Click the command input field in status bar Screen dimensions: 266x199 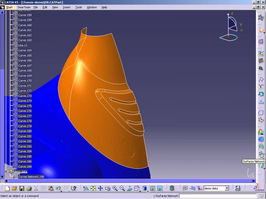pyautogui.click(x=218, y=196)
